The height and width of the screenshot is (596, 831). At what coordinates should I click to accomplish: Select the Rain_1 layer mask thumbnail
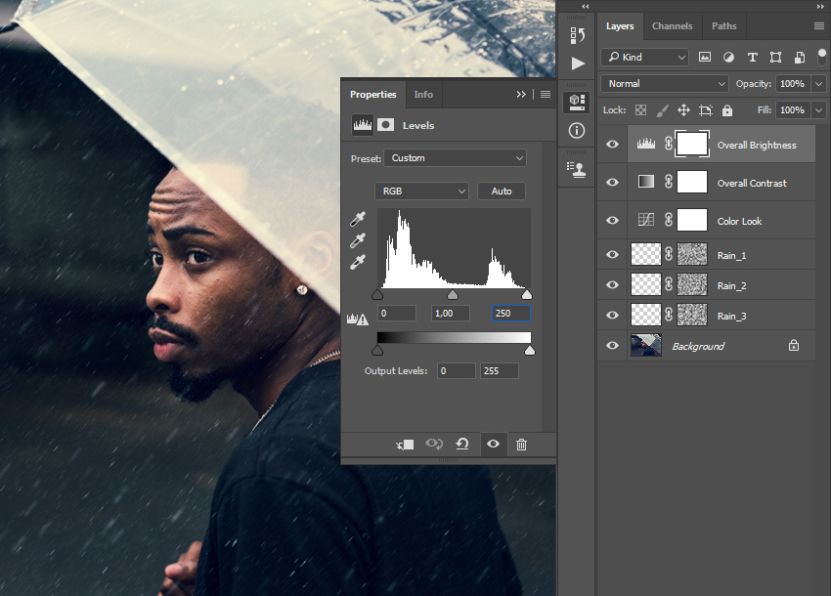click(x=692, y=254)
